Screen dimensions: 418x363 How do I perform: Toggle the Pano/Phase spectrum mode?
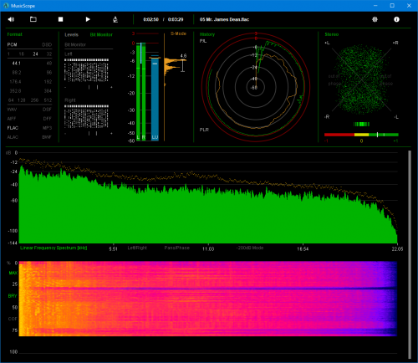(176, 248)
